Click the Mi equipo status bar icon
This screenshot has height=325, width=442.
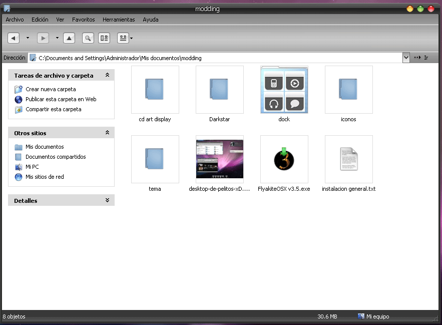pyautogui.click(x=361, y=316)
